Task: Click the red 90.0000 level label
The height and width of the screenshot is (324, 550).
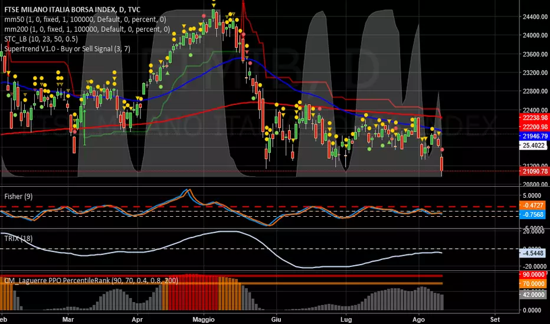Action: pyautogui.click(x=533, y=275)
